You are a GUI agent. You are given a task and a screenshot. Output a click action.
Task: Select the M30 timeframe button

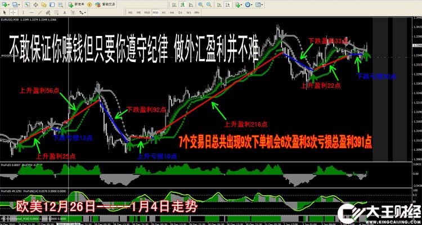[x=155, y=12]
